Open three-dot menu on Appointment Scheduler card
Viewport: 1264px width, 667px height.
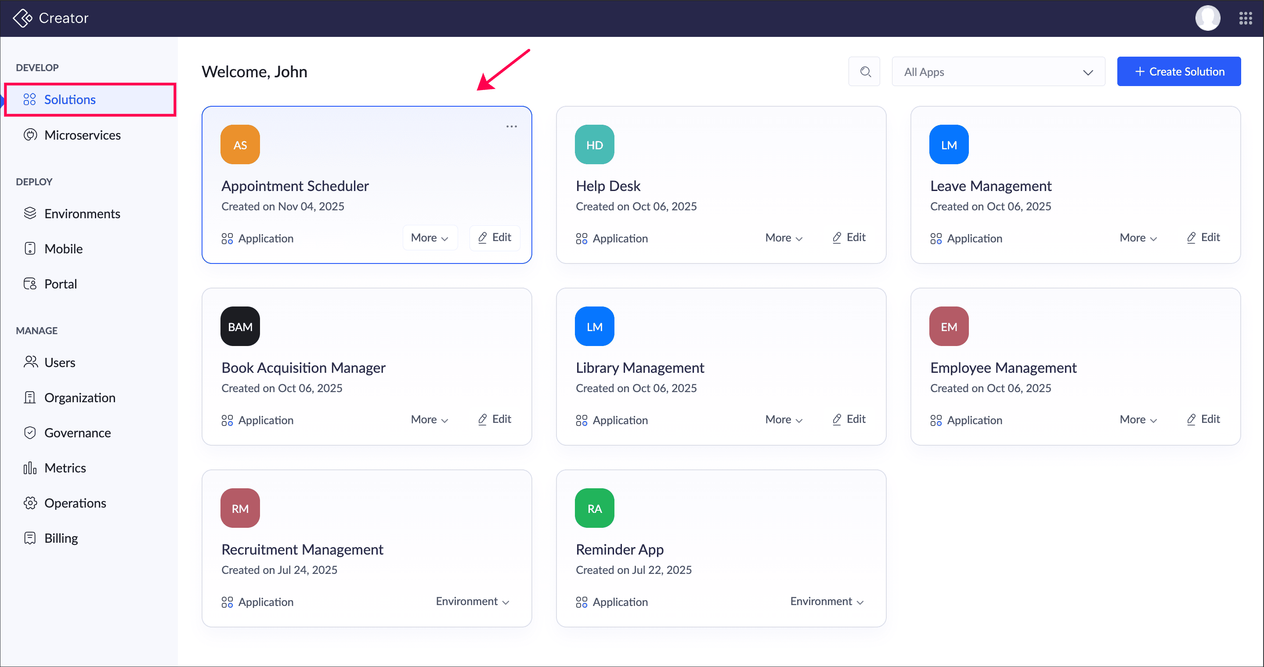pyautogui.click(x=511, y=126)
